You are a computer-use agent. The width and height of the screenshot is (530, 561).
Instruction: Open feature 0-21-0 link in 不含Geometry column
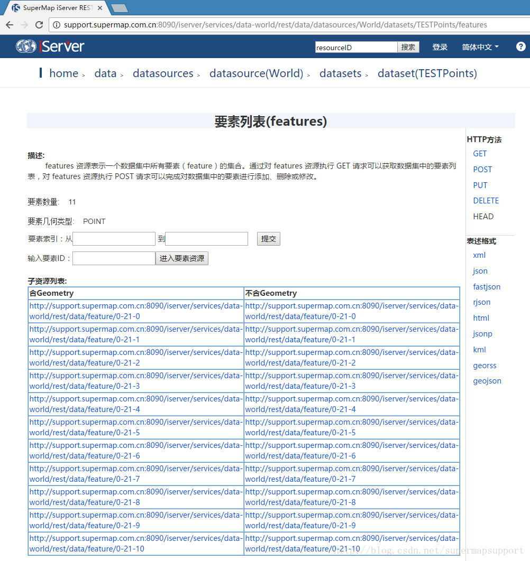[352, 311]
